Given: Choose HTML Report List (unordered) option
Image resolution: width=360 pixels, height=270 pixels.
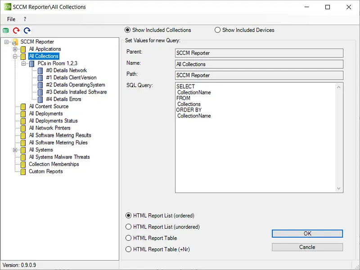Looking at the screenshot, I should click(128, 227).
